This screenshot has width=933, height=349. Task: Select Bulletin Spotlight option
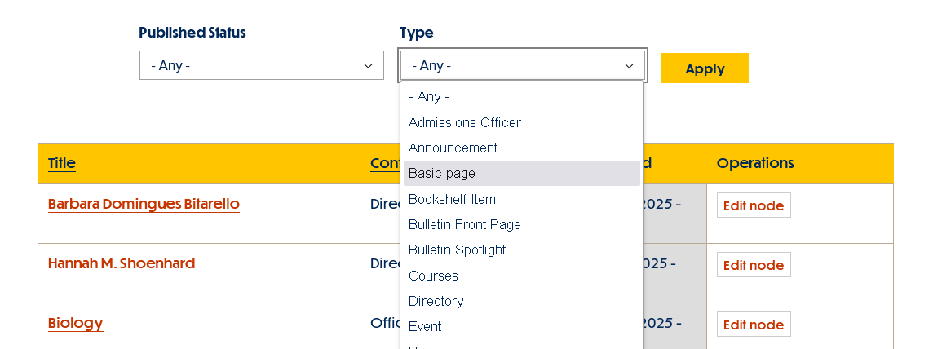coord(457,250)
